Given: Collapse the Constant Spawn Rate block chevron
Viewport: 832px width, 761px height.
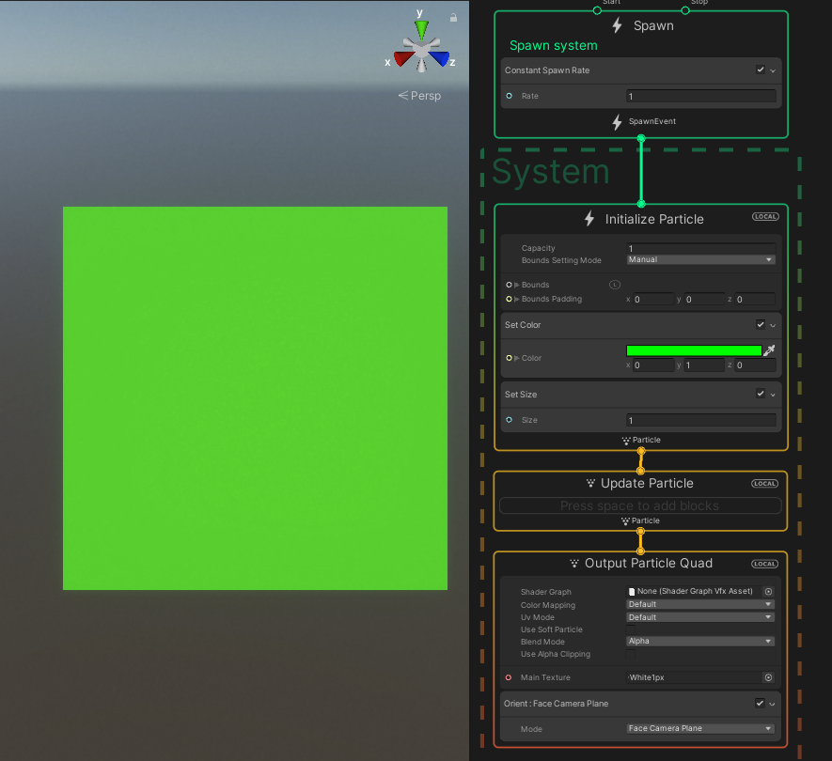Looking at the screenshot, I should (x=773, y=70).
